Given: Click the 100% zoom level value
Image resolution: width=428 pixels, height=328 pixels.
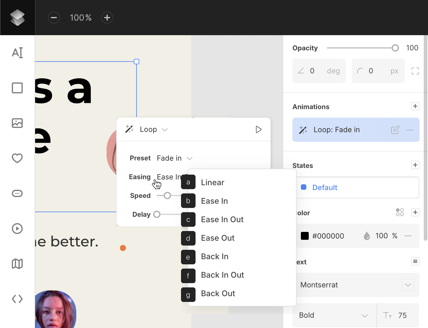Looking at the screenshot, I should tap(81, 18).
